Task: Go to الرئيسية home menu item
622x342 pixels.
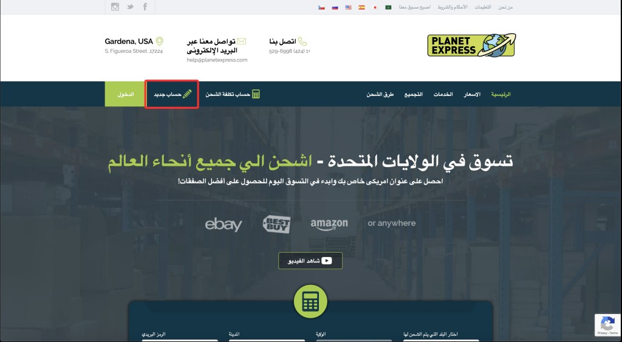Action: point(501,94)
